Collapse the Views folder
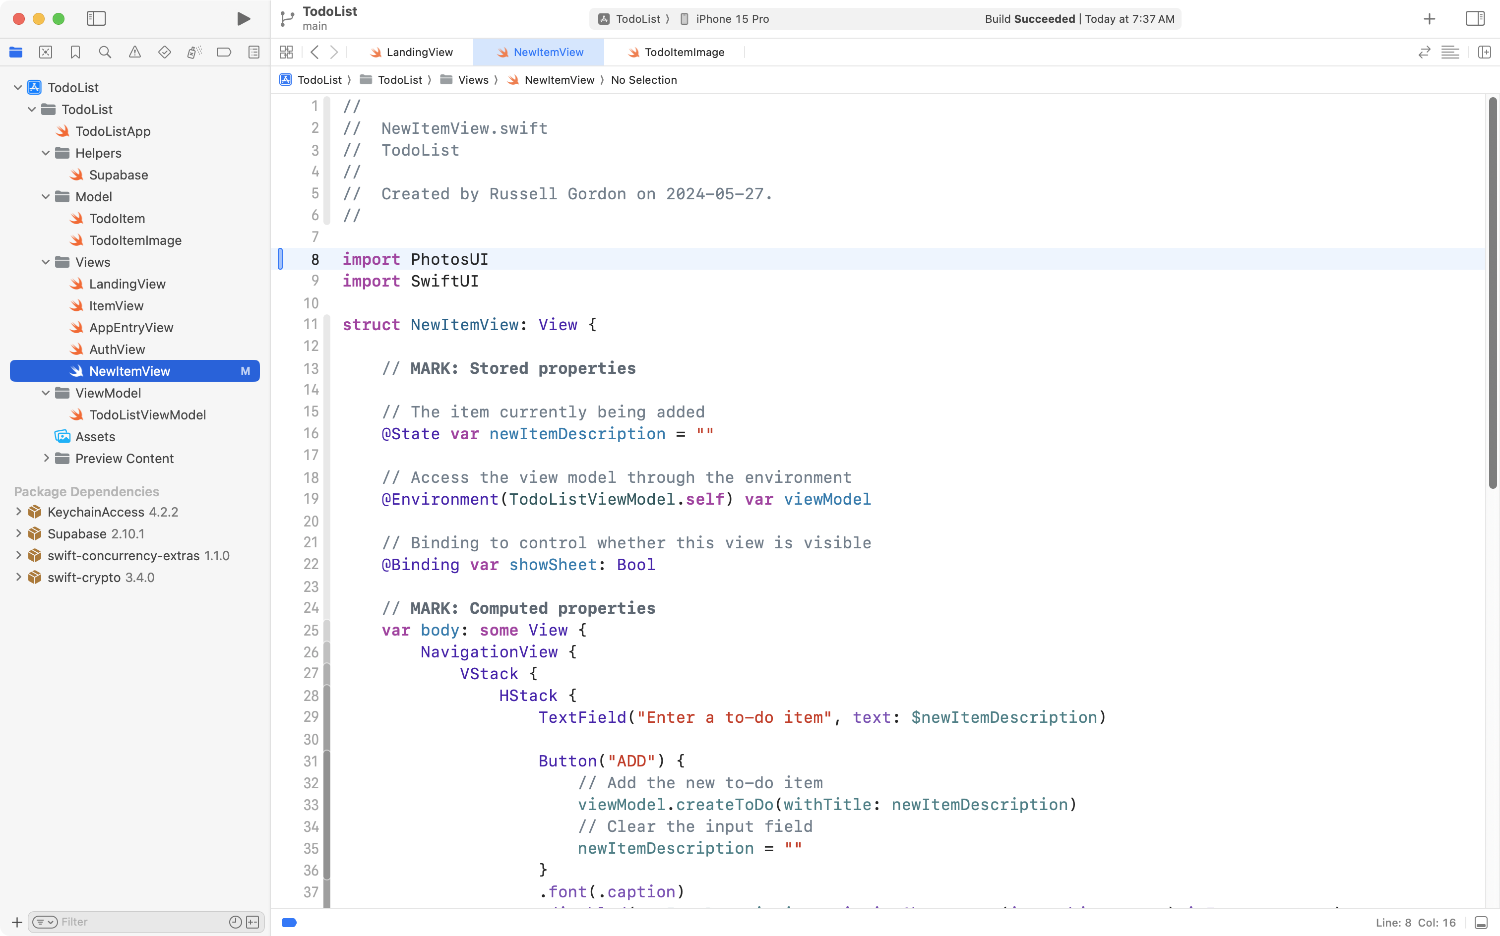This screenshot has height=936, width=1500. point(45,262)
